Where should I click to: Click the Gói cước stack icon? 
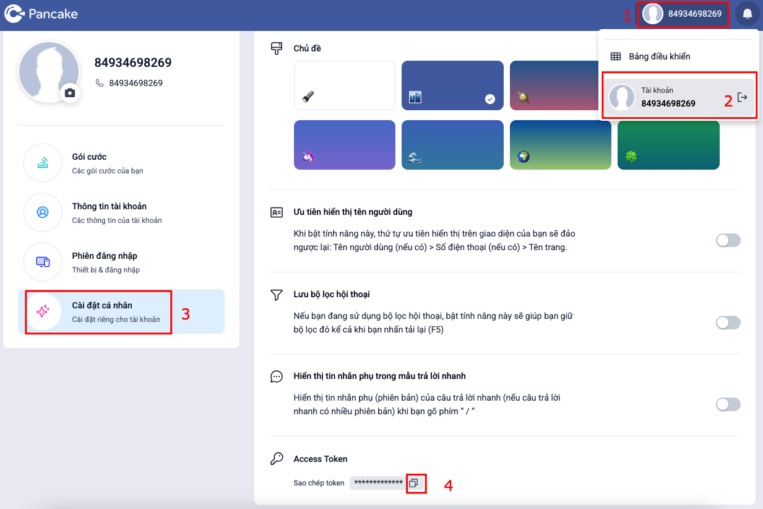pyautogui.click(x=43, y=163)
